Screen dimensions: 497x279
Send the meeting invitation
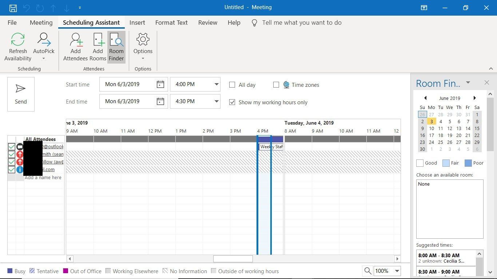coord(21,94)
